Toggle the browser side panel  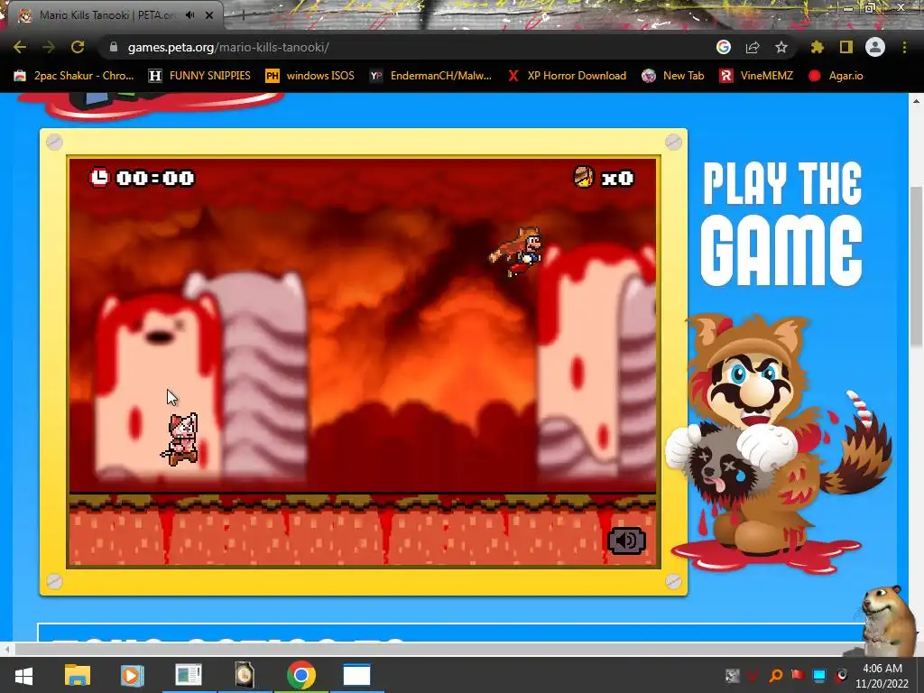846,47
